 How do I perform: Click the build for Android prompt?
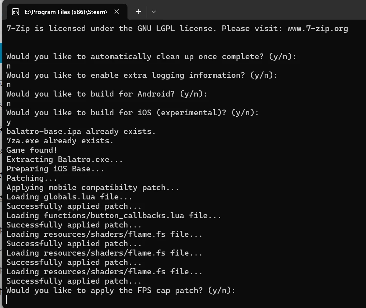click(x=107, y=94)
